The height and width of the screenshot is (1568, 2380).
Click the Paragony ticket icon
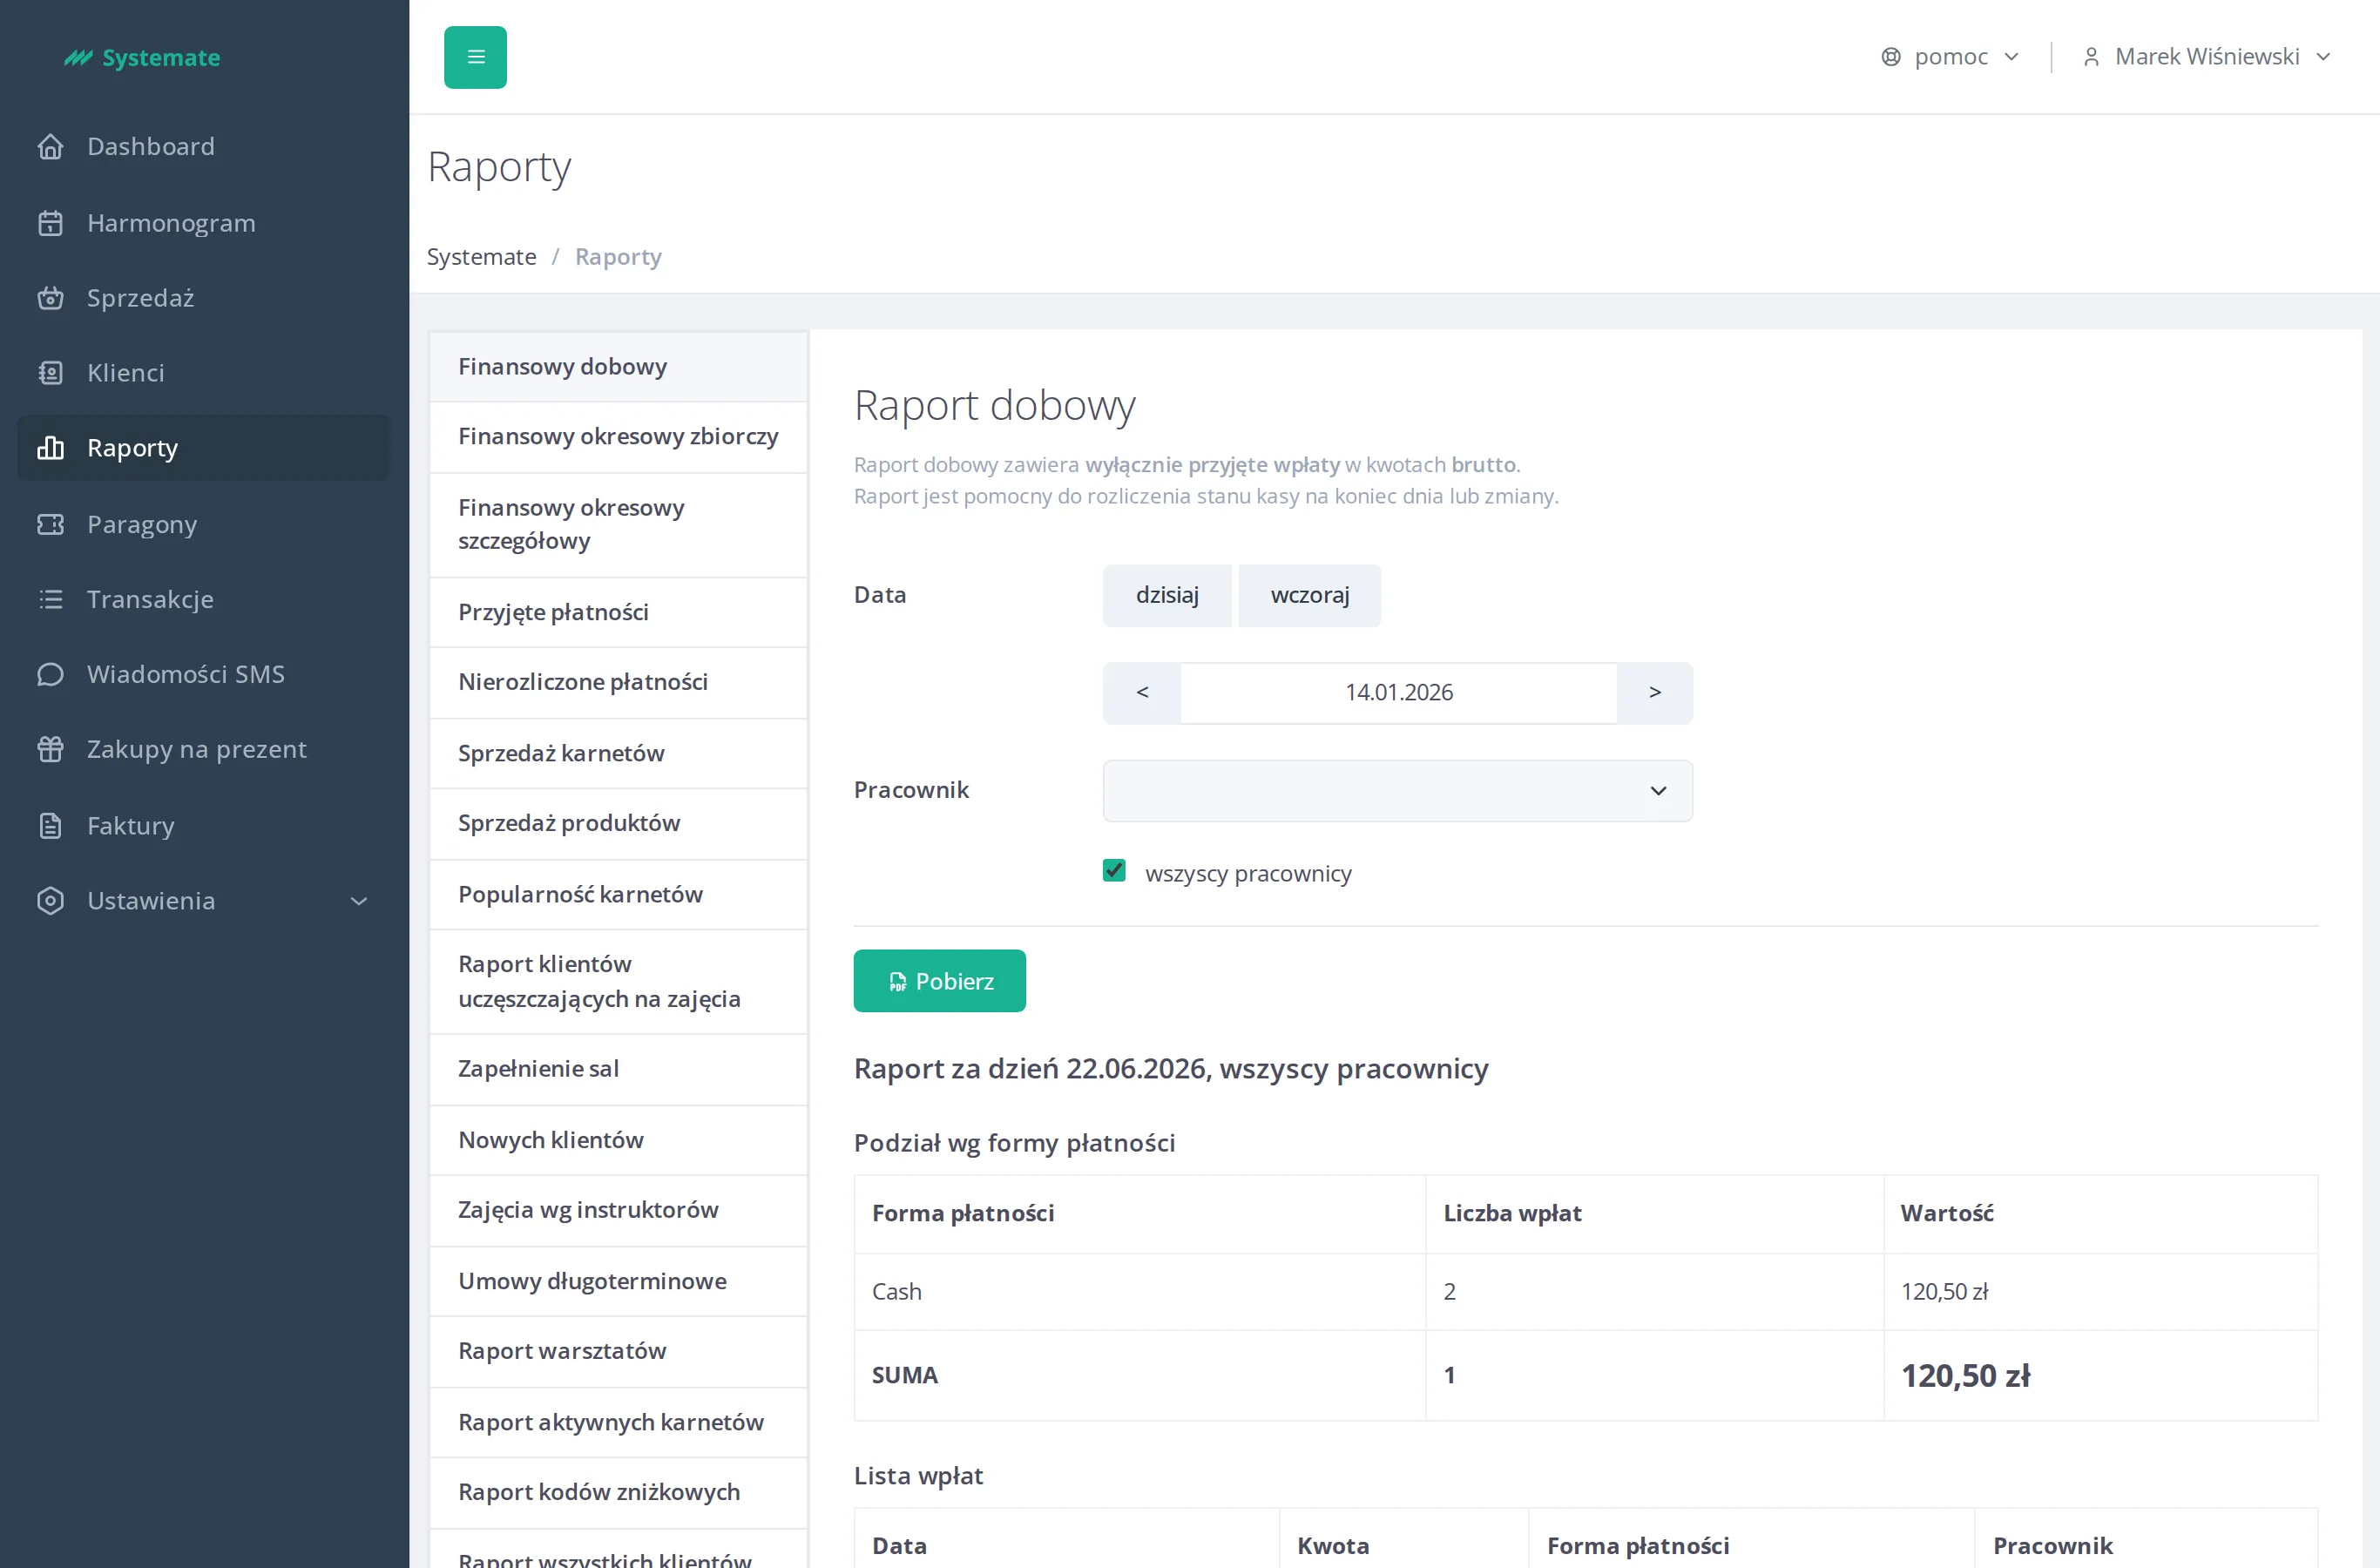click(x=50, y=524)
